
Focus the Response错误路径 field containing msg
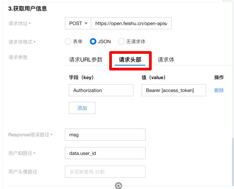pyautogui.click(x=105, y=134)
